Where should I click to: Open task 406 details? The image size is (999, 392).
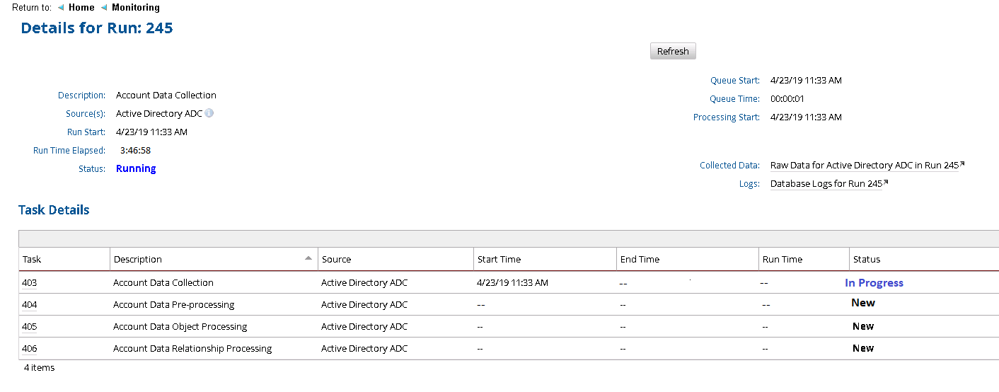29,349
